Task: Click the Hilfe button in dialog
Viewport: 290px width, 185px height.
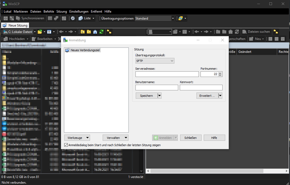Action: point(214,138)
